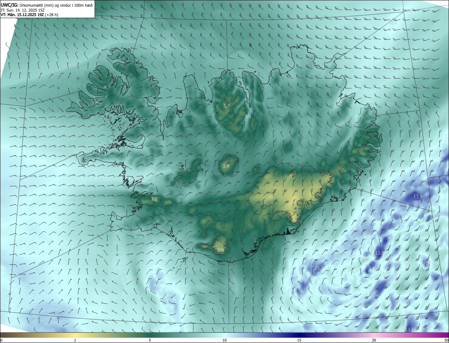Click the 'IT: Sun. 14. 12. 2025 15Z' line

pyautogui.click(x=24, y=10)
